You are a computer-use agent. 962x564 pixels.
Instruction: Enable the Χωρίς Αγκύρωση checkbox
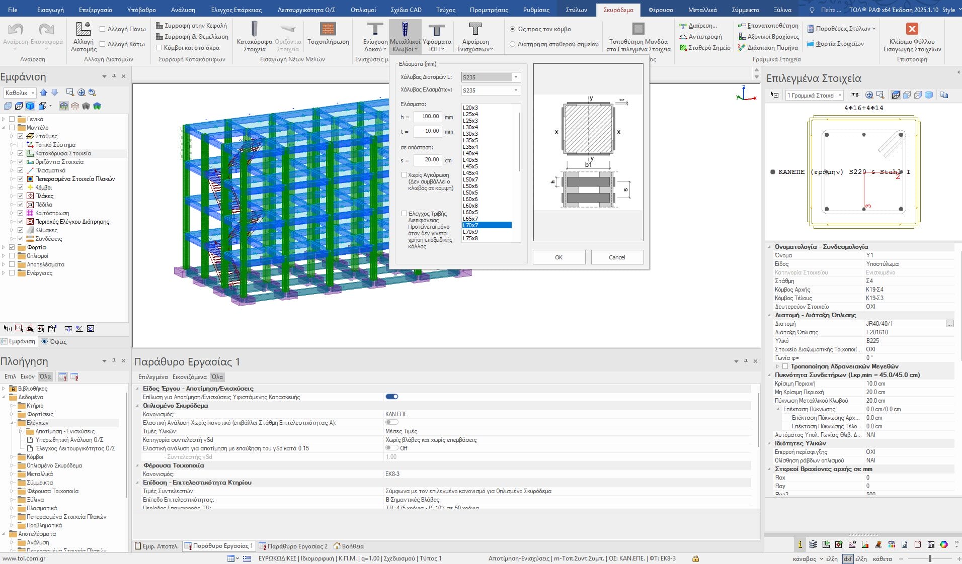click(x=404, y=175)
